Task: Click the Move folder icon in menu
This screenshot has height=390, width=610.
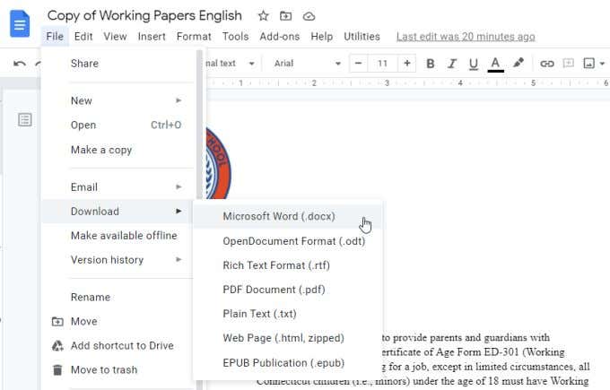Action: [57, 322]
